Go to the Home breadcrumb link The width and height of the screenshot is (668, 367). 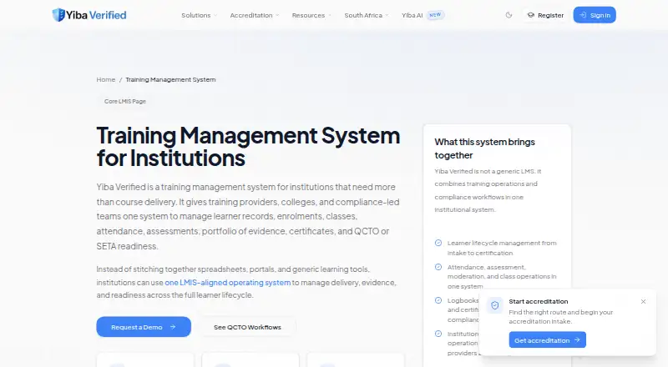tap(106, 79)
